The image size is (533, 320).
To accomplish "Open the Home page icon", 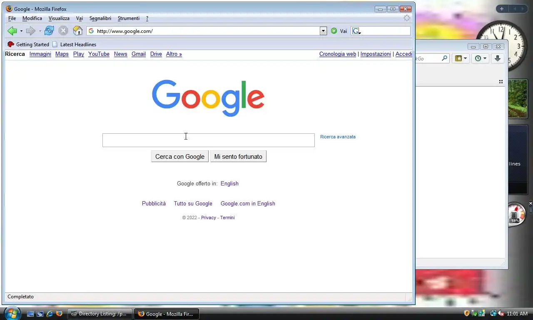I will coord(77,30).
